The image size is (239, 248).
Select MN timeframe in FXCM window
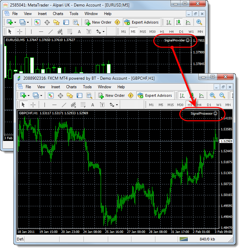pyautogui.click(x=228, y=105)
